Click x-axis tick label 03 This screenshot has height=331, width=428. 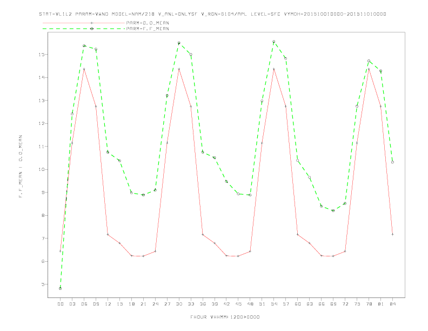tap(72, 304)
